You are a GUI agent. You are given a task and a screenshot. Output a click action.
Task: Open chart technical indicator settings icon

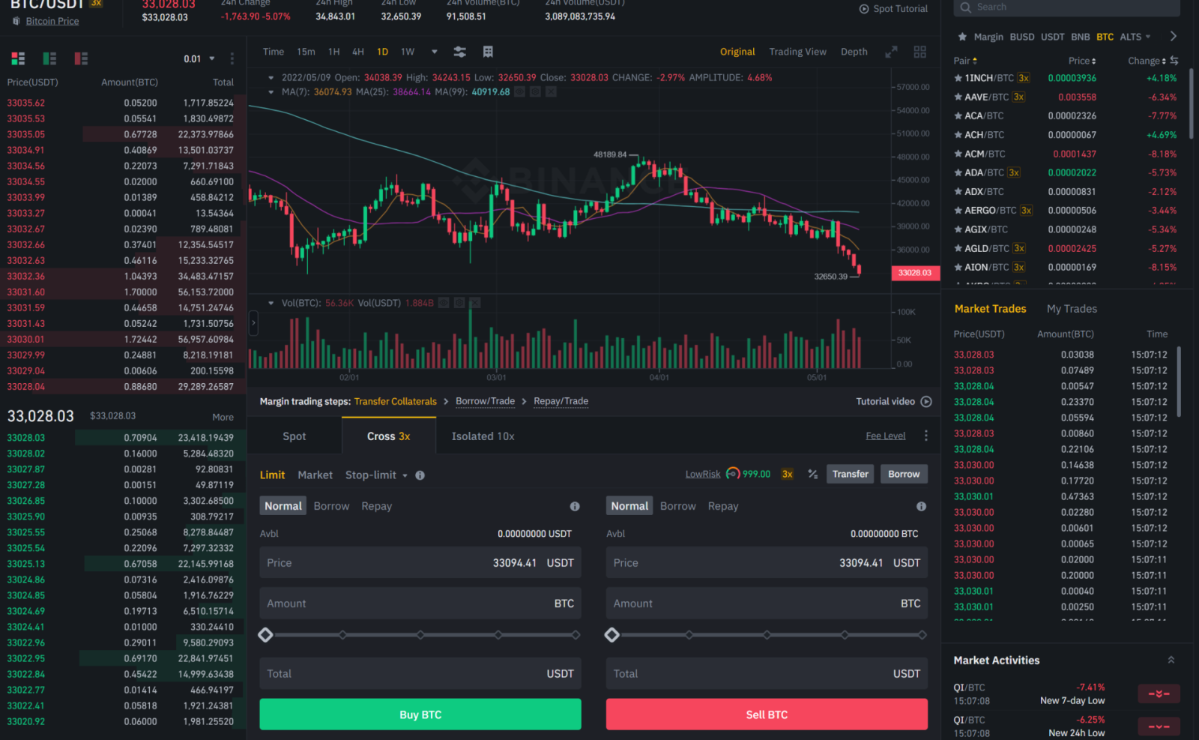[x=459, y=52]
